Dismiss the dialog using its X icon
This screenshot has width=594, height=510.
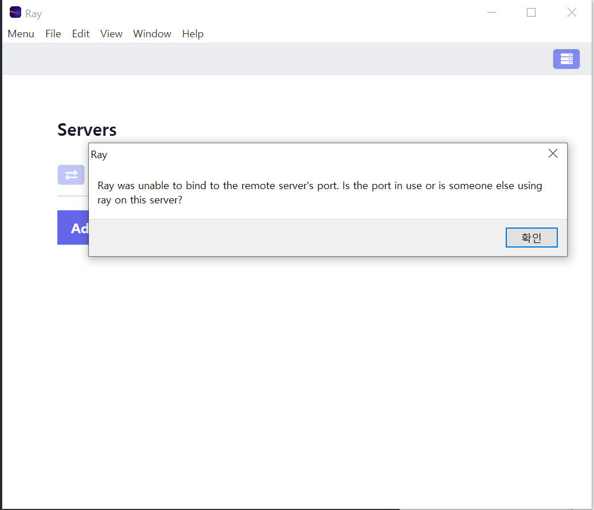click(x=553, y=154)
